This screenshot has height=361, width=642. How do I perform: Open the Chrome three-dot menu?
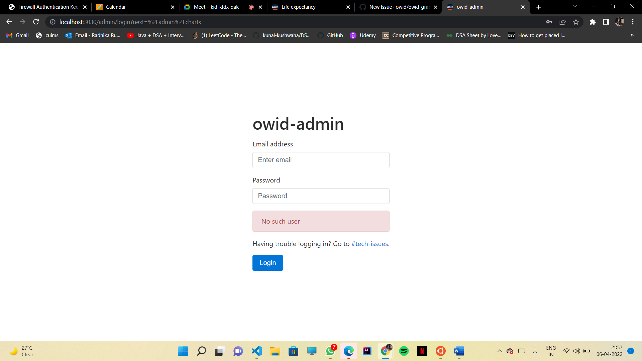click(633, 22)
